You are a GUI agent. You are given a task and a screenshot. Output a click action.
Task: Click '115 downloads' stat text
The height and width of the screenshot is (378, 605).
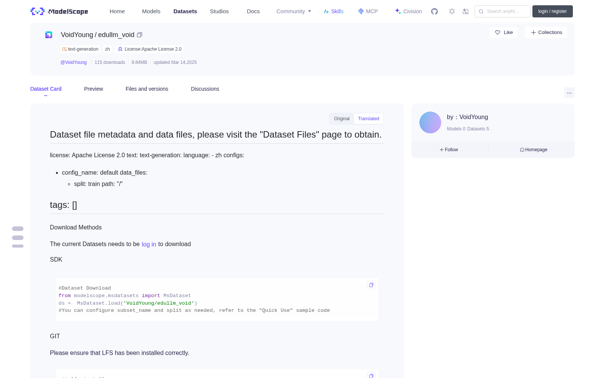click(110, 62)
